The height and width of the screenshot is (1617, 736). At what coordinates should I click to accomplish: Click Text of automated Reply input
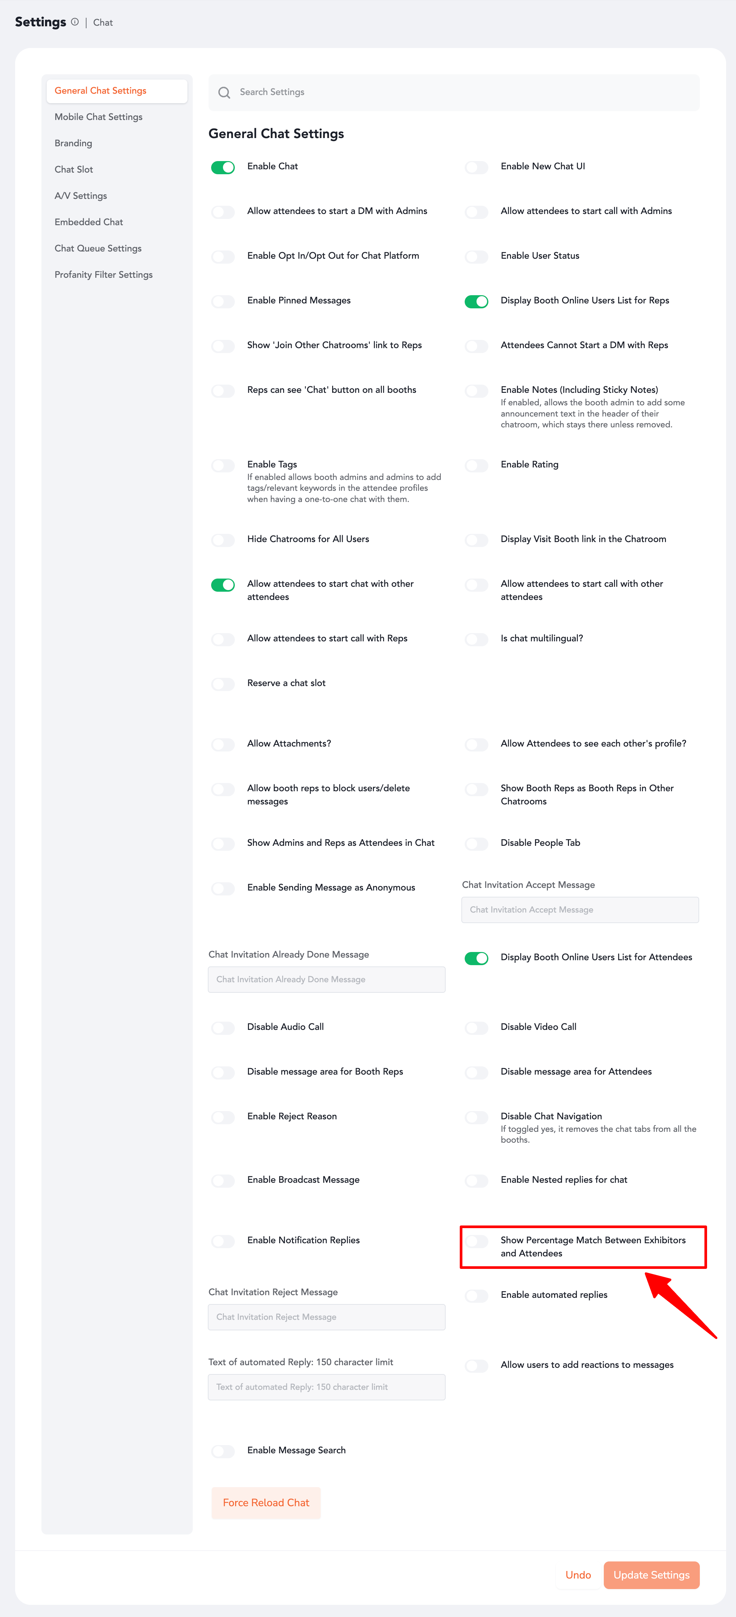327,1387
